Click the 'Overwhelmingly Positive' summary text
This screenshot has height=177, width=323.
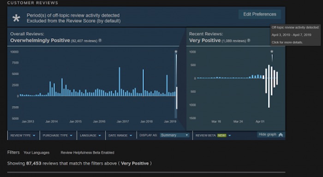click(40, 41)
